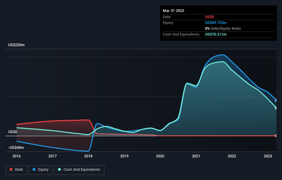Select the 2016 x-axis label

16,156
